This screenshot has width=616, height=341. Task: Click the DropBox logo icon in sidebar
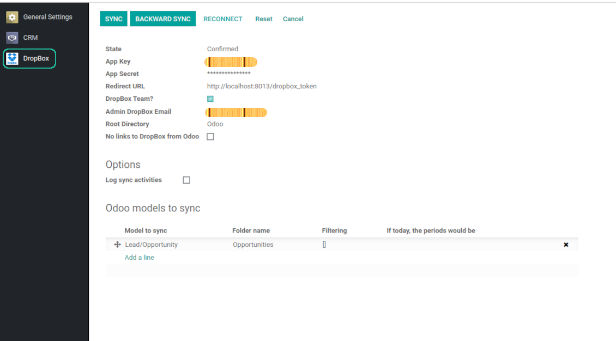click(x=12, y=58)
